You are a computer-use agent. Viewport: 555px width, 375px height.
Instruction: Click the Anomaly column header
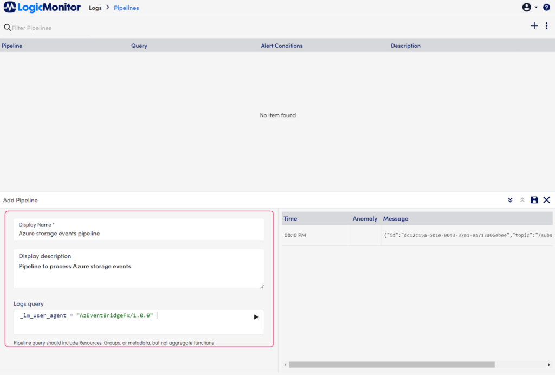365,218
